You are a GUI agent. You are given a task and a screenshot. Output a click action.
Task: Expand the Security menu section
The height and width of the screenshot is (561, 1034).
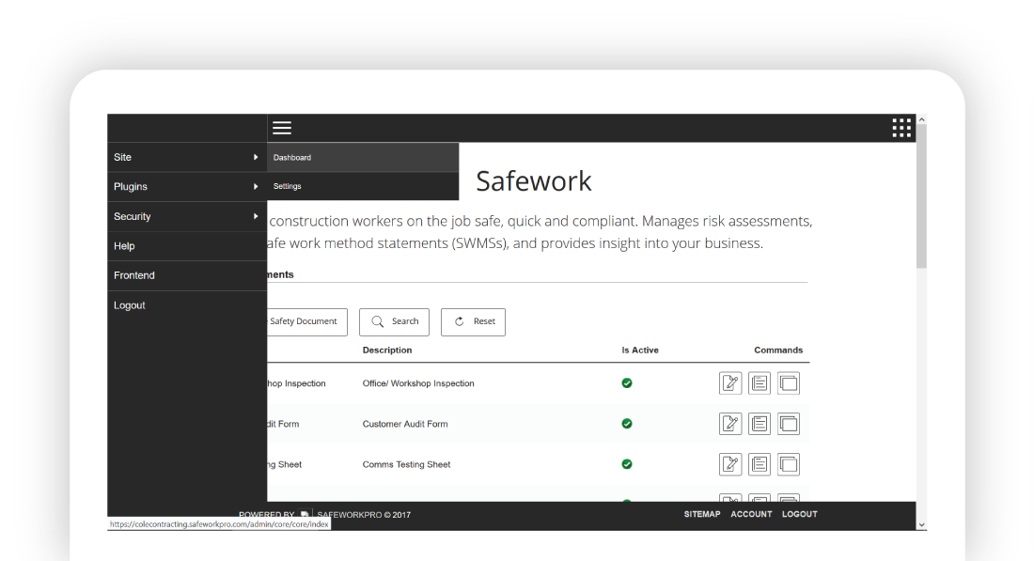pos(186,216)
